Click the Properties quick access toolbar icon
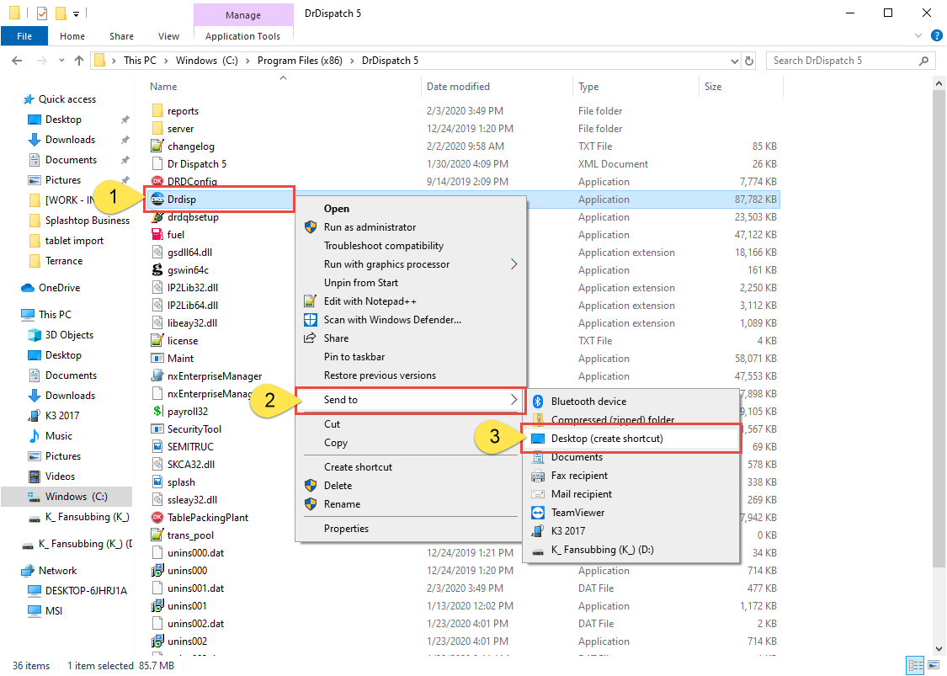 (42, 13)
